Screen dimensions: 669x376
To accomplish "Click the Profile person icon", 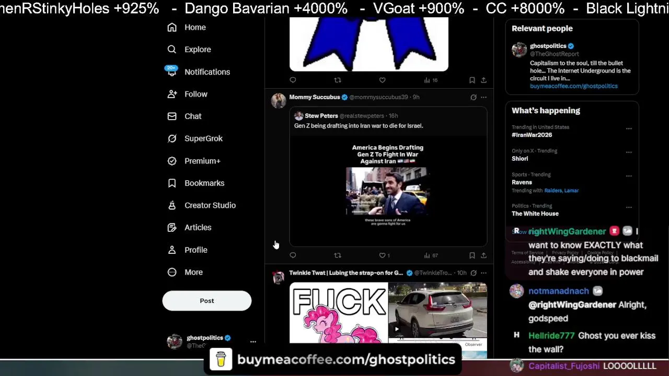I will click(x=172, y=250).
